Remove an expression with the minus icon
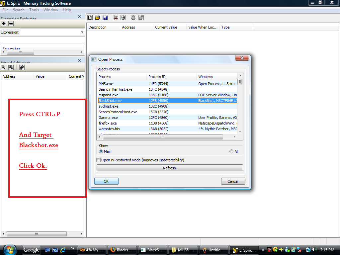 coord(11,24)
